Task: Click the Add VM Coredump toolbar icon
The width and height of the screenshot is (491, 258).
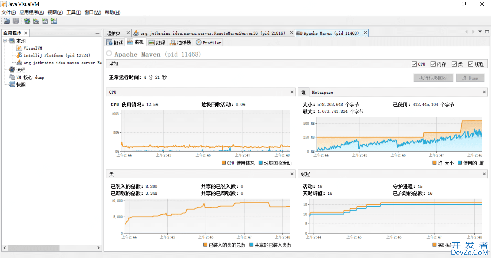Action: [x=45, y=21]
